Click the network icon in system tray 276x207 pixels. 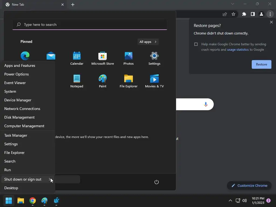click(x=238, y=201)
